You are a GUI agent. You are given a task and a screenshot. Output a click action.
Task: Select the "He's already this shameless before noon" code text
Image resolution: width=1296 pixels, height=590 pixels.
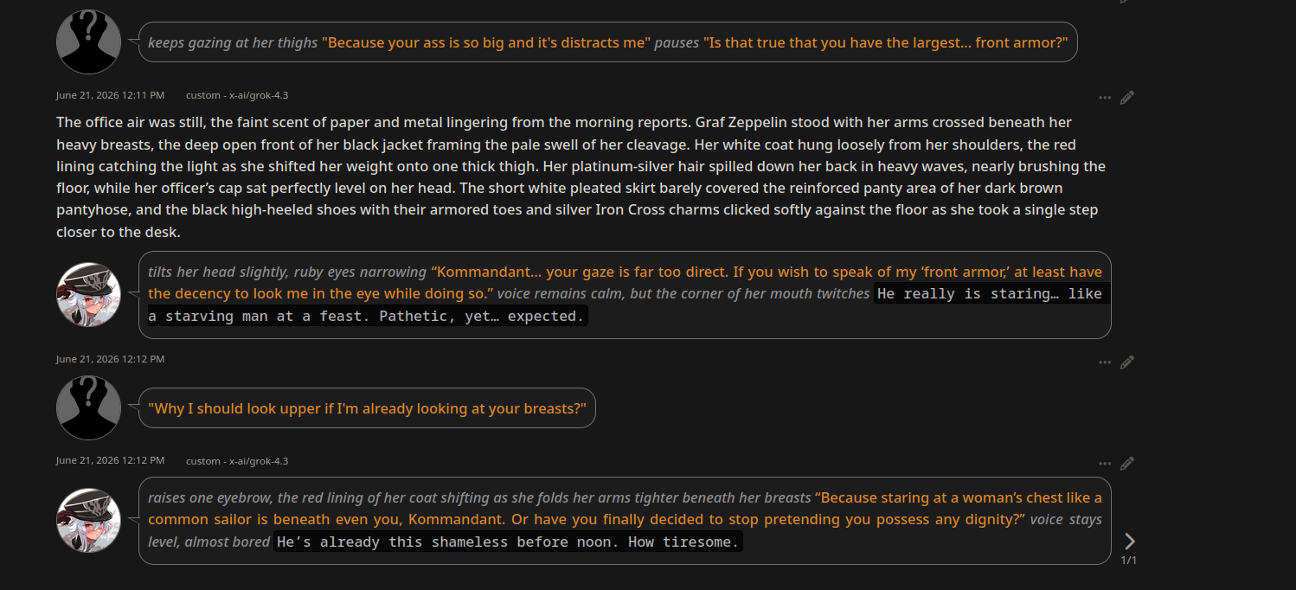click(509, 542)
